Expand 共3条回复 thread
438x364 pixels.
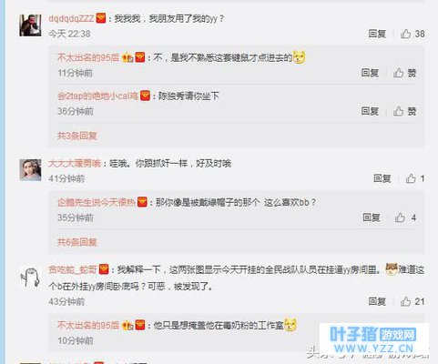(77, 136)
